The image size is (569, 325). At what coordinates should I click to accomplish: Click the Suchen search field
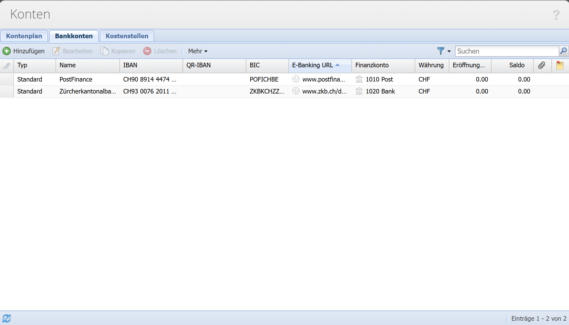point(506,51)
